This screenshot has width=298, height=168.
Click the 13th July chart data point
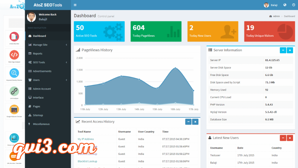pyautogui.click(x=121, y=76)
